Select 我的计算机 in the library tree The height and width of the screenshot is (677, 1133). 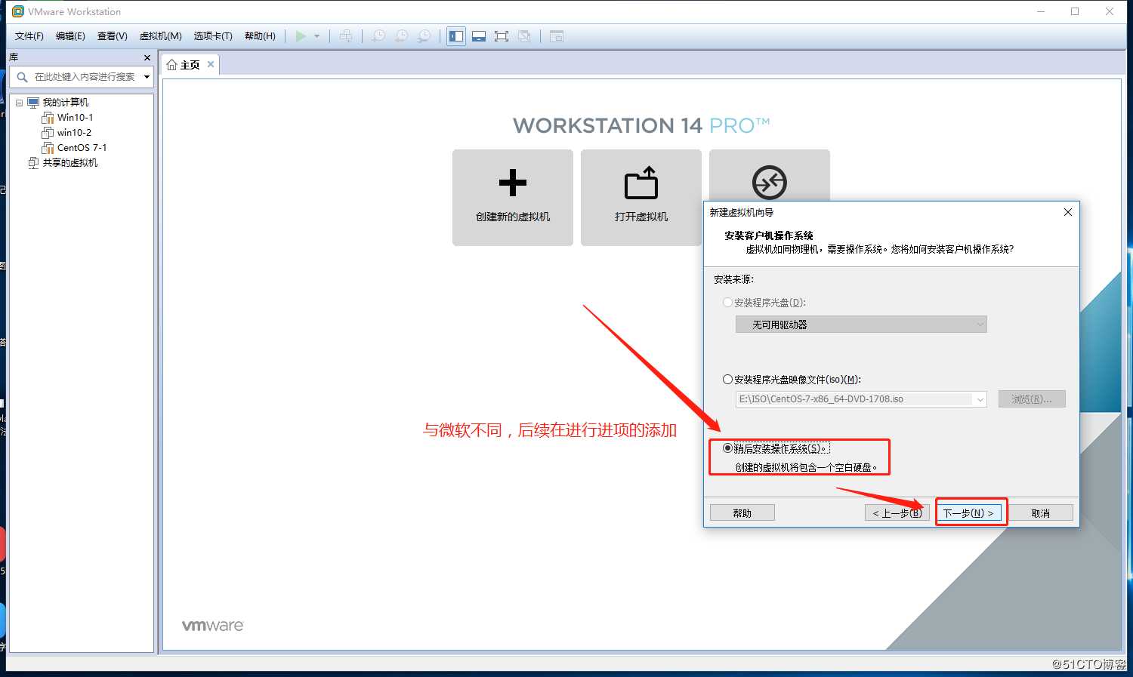65,103
